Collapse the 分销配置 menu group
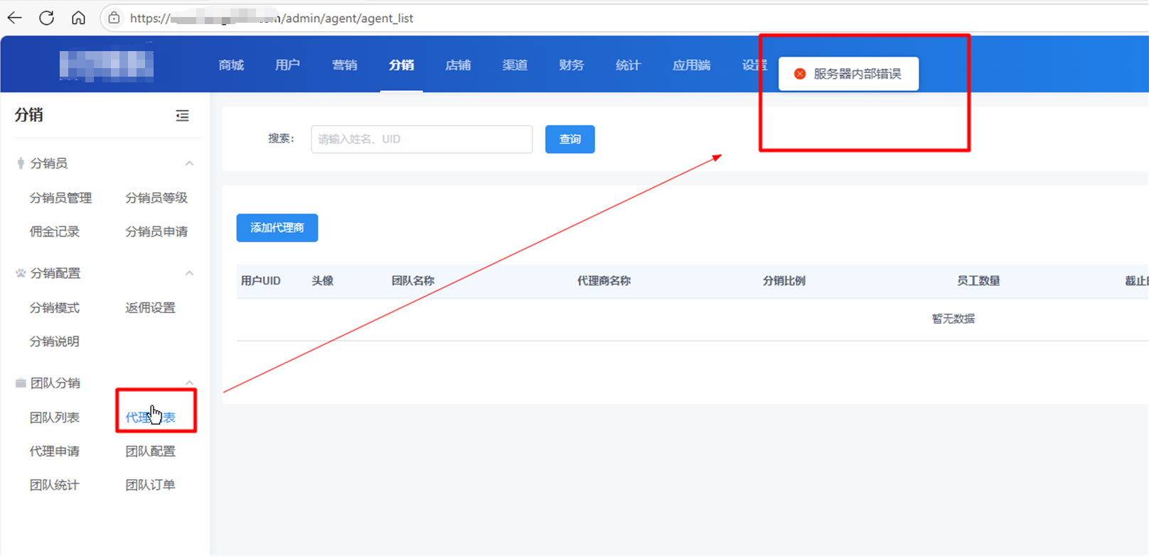Viewport: 1149px width, 558px height. coord(189,273)
